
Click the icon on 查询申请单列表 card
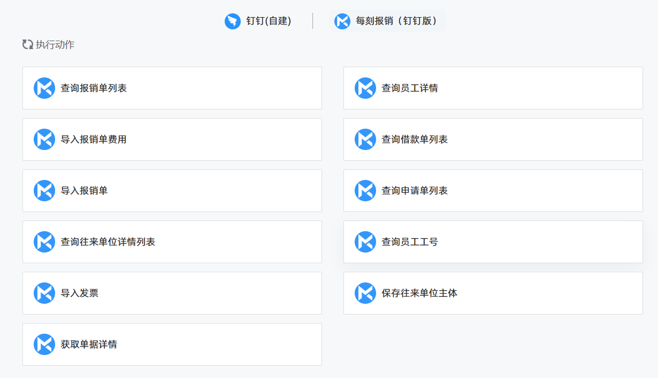coord(365,191)
